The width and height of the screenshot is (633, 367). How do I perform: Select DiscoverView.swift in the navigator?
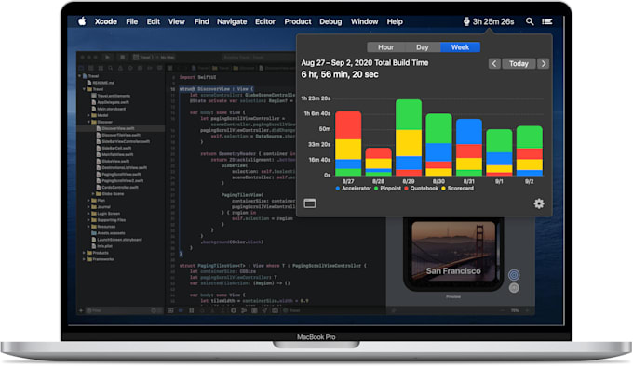[x=118, y=128]
